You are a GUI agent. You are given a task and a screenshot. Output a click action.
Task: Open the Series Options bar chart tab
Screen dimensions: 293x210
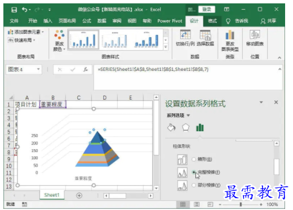pyautogui.click(x=200, y=128)
